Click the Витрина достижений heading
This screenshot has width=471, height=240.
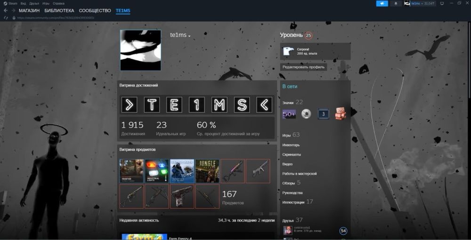[x=138, y=86]
